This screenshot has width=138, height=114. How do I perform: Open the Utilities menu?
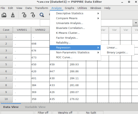pos(82,8)
